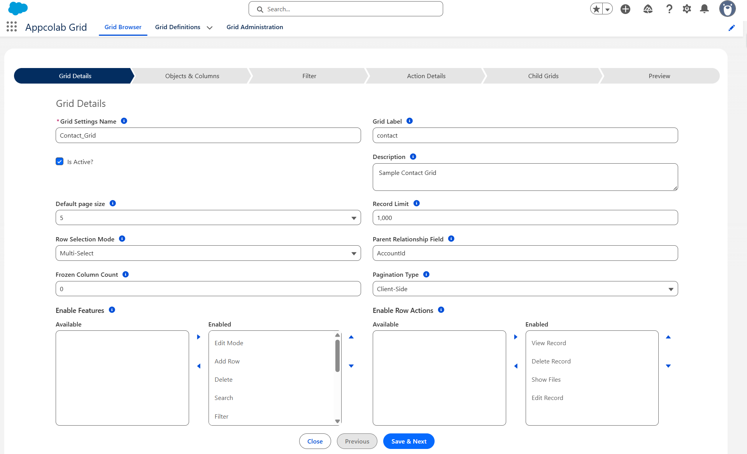Show info tooltip for Grid Label
The image size is (747, 454).
click(410, 121)
